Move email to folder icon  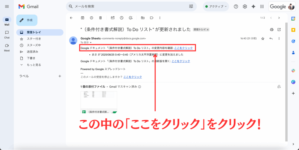click(142, 18)
